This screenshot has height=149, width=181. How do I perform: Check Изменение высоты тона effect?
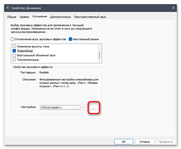point(14,46)
